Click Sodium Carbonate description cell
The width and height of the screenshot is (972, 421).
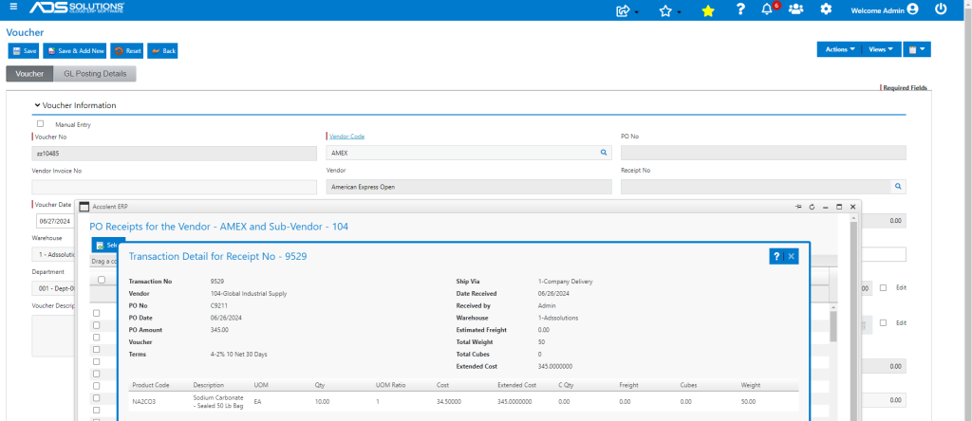click(218, 401)
